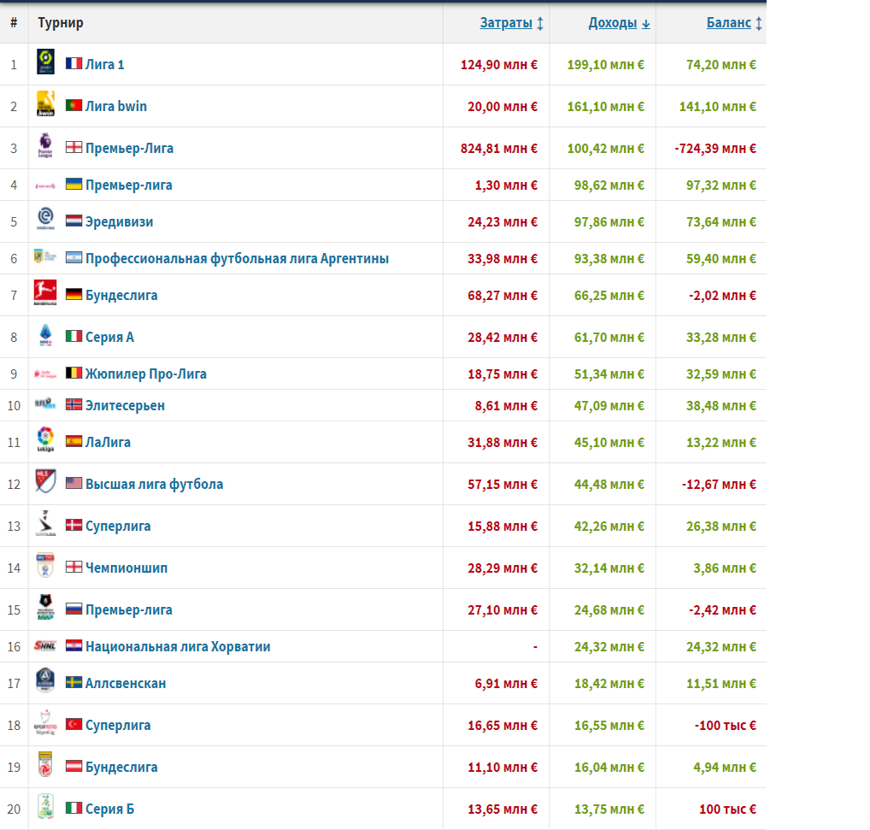This screenshot has width=870, height=830.
Task: Click the Ligue 1 league logo
Action: (x=45, y=62)
